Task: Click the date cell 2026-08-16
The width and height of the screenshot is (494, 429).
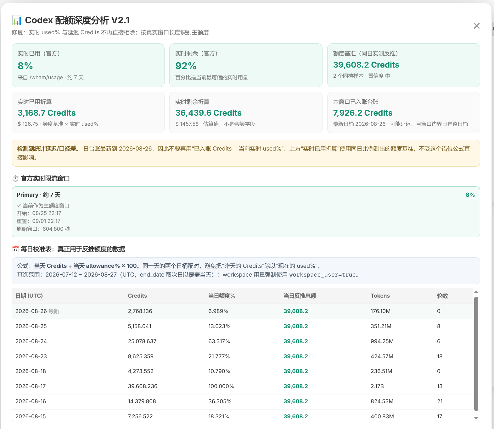Action: tap(31, 401)
